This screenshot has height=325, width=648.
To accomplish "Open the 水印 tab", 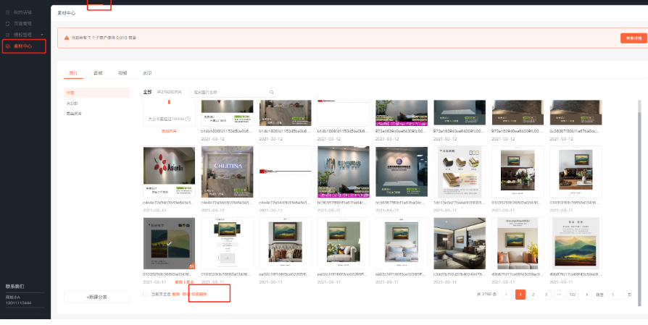I will [x=147, y=73].
